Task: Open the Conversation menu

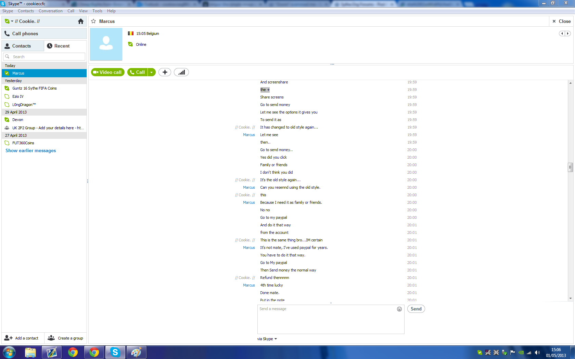Action: click(51, 11)
